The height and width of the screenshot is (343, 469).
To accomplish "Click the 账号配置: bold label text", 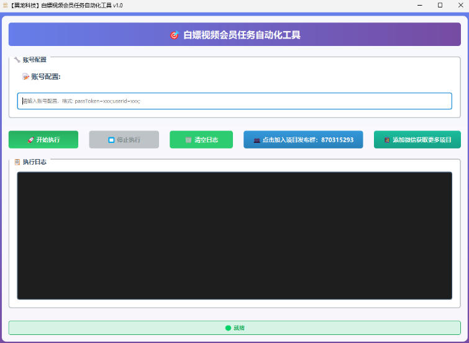I will (45, 77).
